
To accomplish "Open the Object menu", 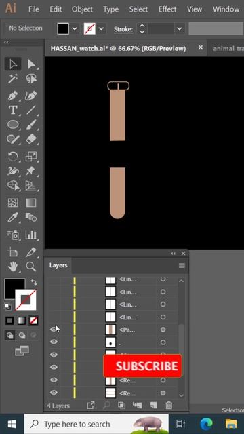I will [x=82, y=9].
